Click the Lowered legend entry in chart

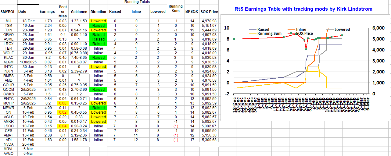342,30
